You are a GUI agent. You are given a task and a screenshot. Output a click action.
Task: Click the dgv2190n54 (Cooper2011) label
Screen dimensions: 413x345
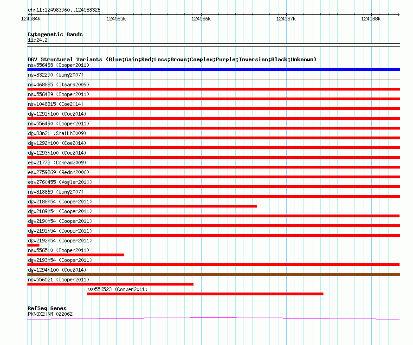tap(60, 221)
